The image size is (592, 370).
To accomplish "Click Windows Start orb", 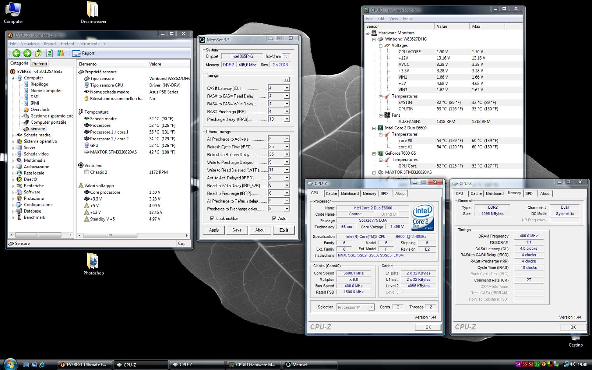I will (x=11, y=364).
